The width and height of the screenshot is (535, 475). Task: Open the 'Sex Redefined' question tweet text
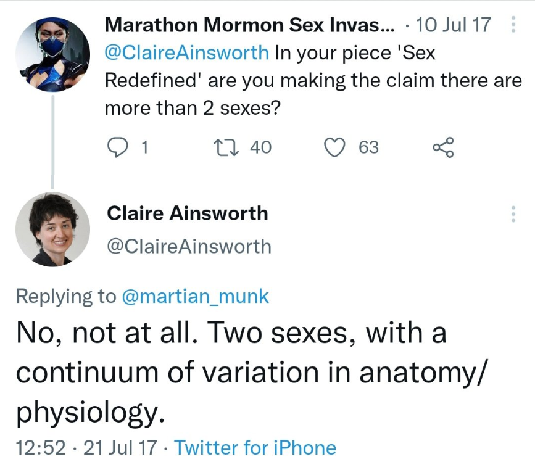(x=313, y=81)
